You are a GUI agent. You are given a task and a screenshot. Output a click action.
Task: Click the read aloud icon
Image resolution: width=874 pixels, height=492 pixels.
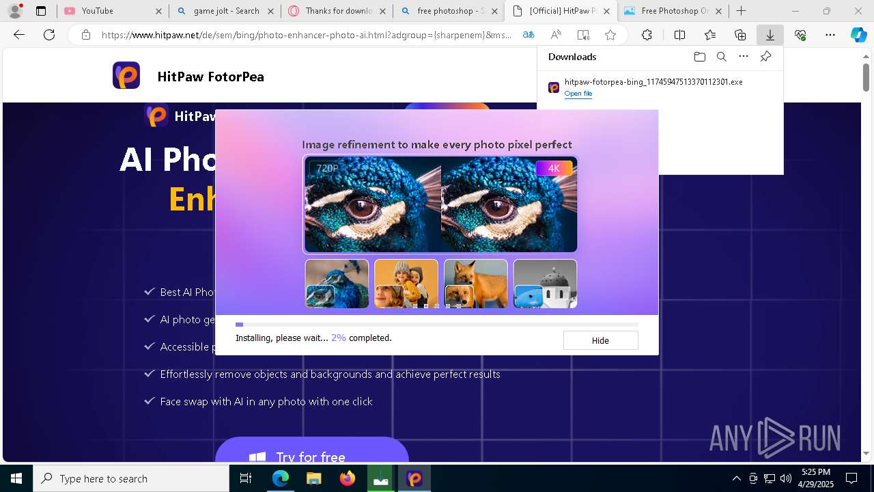[x=556, y=35]
